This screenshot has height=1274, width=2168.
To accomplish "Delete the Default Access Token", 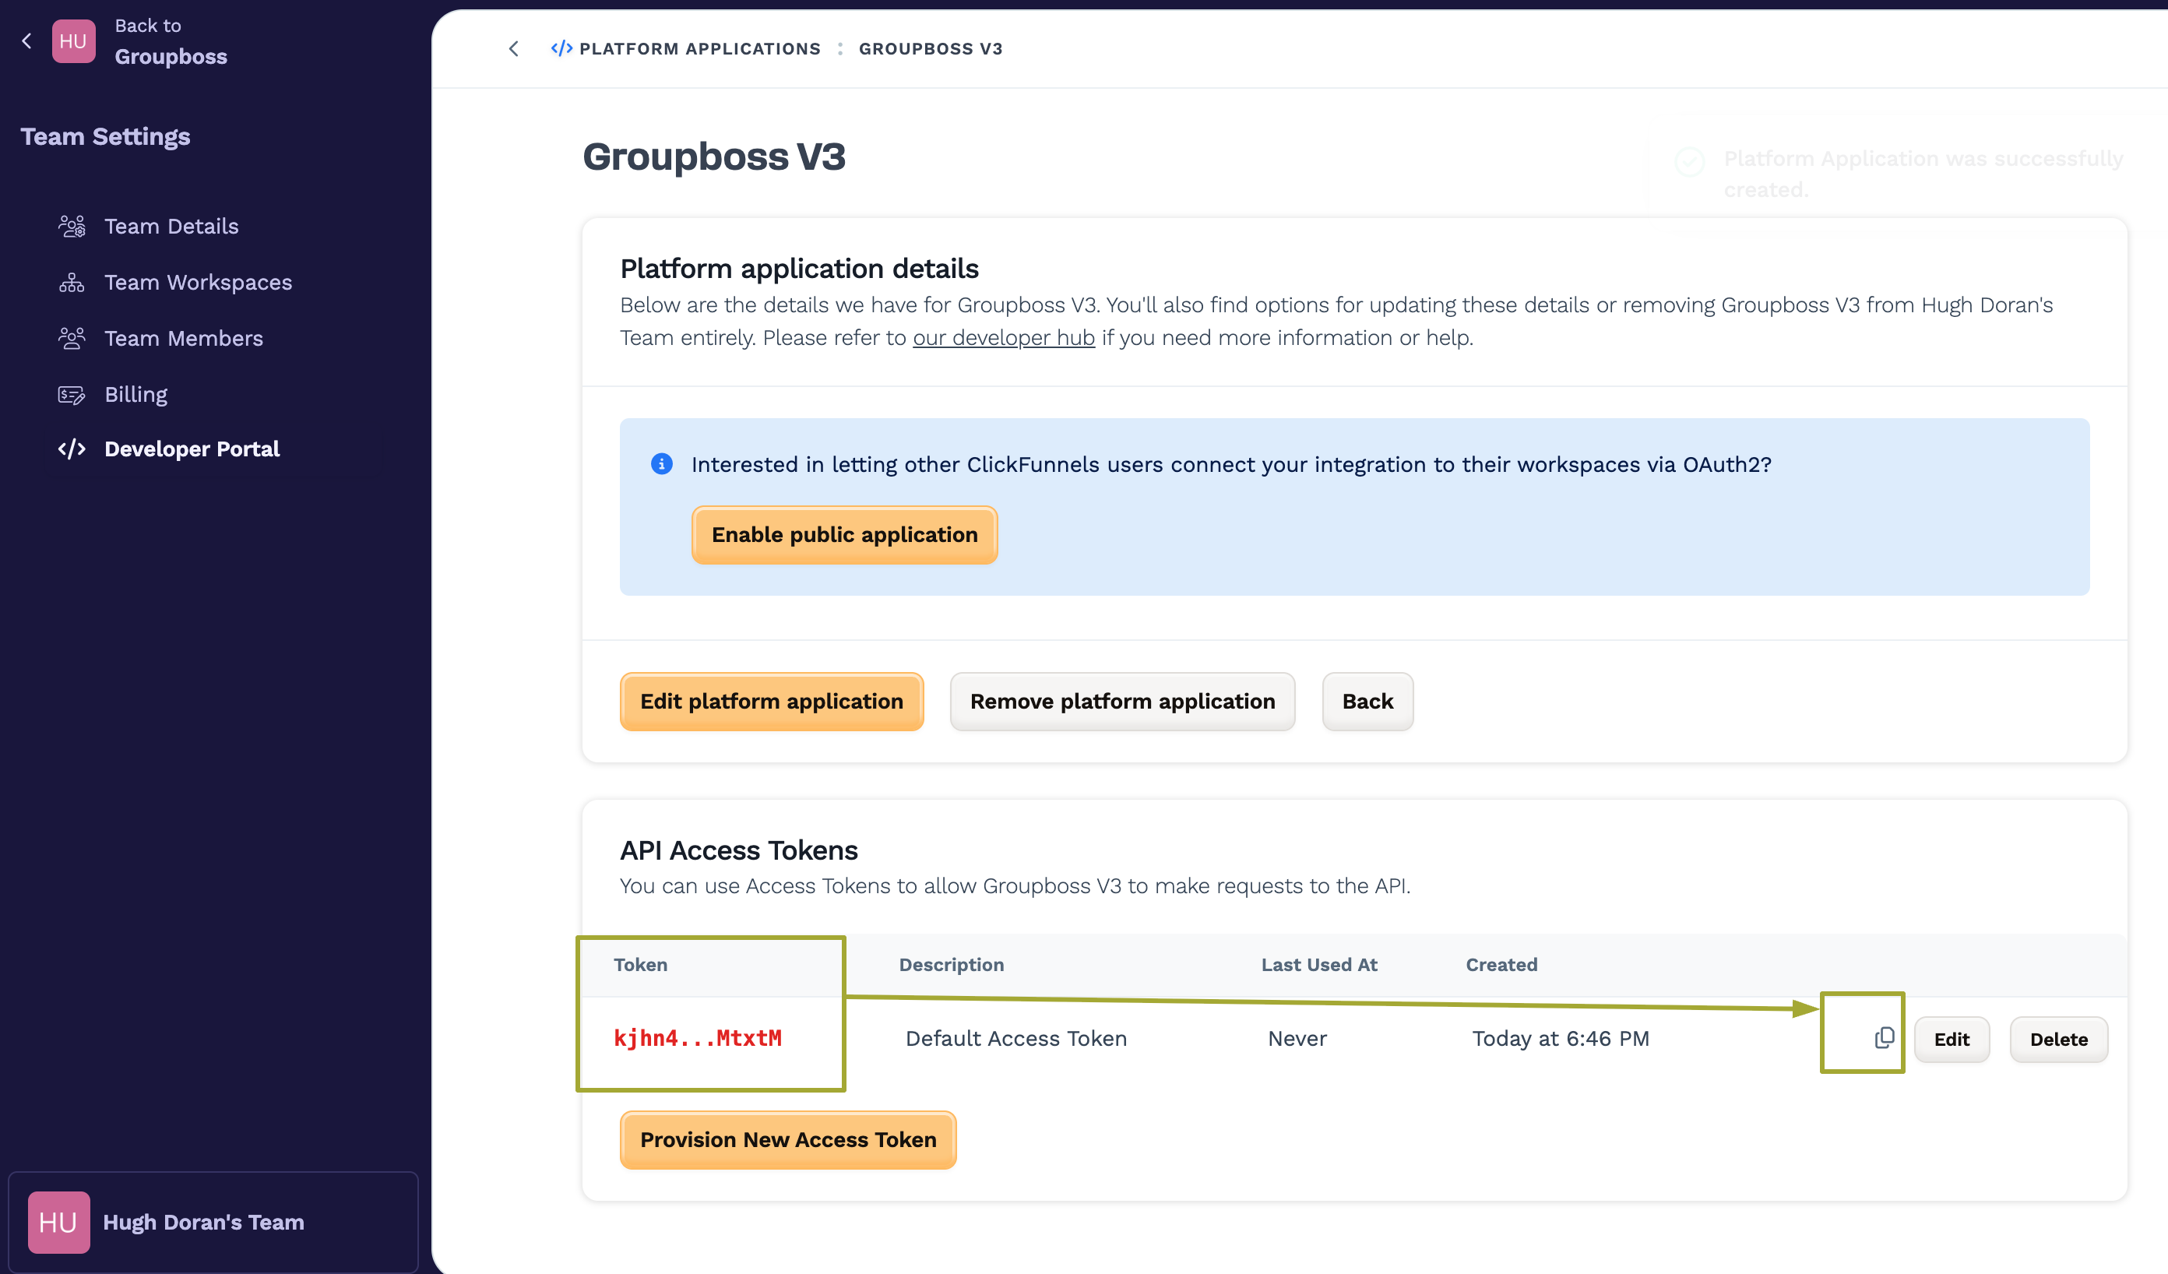I will (2059, 1039).
